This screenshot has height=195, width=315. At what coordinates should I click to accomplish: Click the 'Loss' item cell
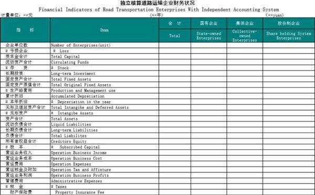coord(104,51)
